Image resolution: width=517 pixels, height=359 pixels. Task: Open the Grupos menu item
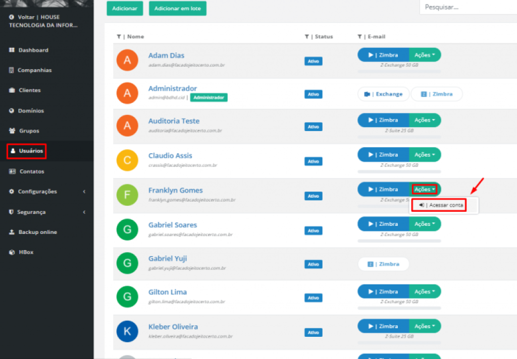tap(29, 131)
